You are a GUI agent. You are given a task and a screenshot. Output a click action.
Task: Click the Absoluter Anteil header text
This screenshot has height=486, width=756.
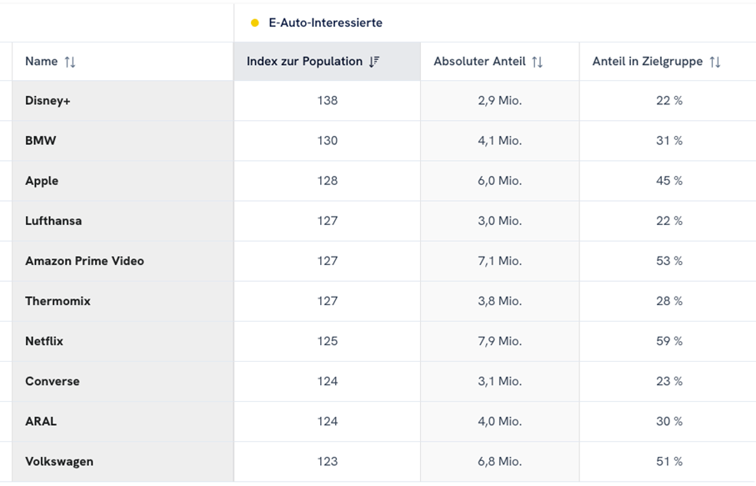479,62
